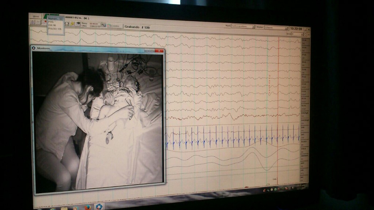The width and height of the screenshot is (374, 210).
Task: Toggle the eye icon in the toolbar
Action: tap(78, 24)
